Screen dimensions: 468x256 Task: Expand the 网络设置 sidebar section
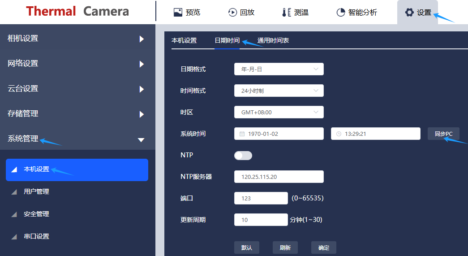[77, 64]
